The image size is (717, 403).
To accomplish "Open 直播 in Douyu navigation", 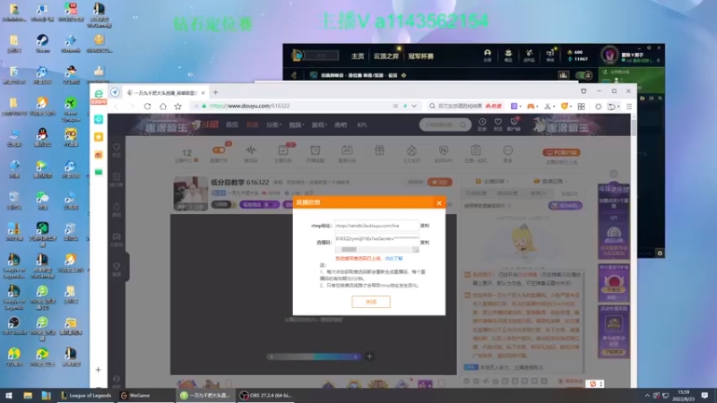I will [253, 124].
